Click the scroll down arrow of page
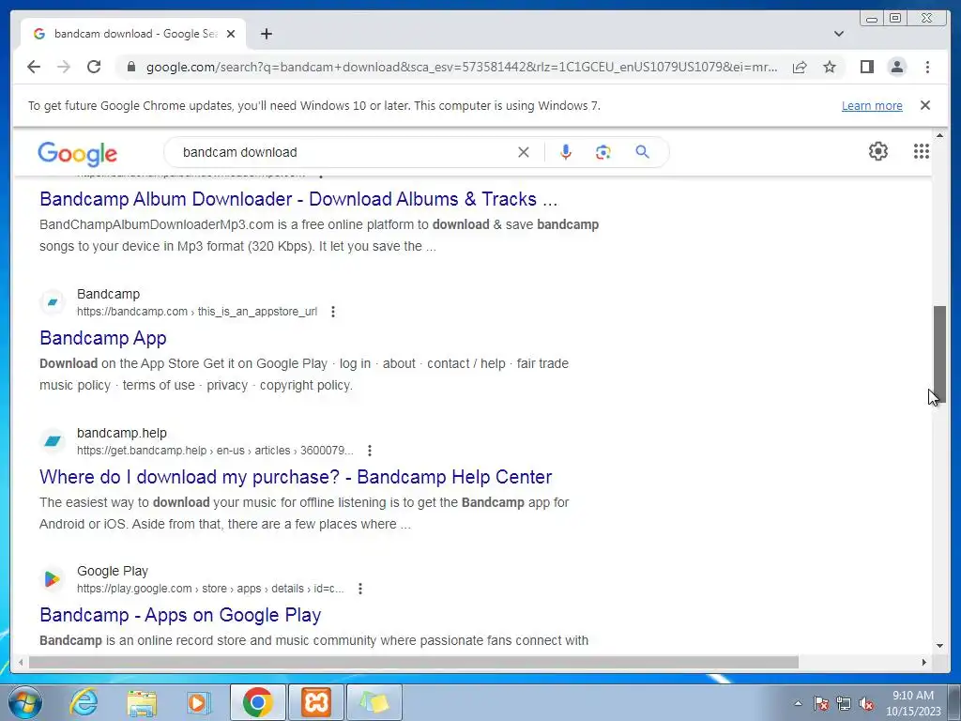Screen dimensions: 961x721 pos(939,646)
